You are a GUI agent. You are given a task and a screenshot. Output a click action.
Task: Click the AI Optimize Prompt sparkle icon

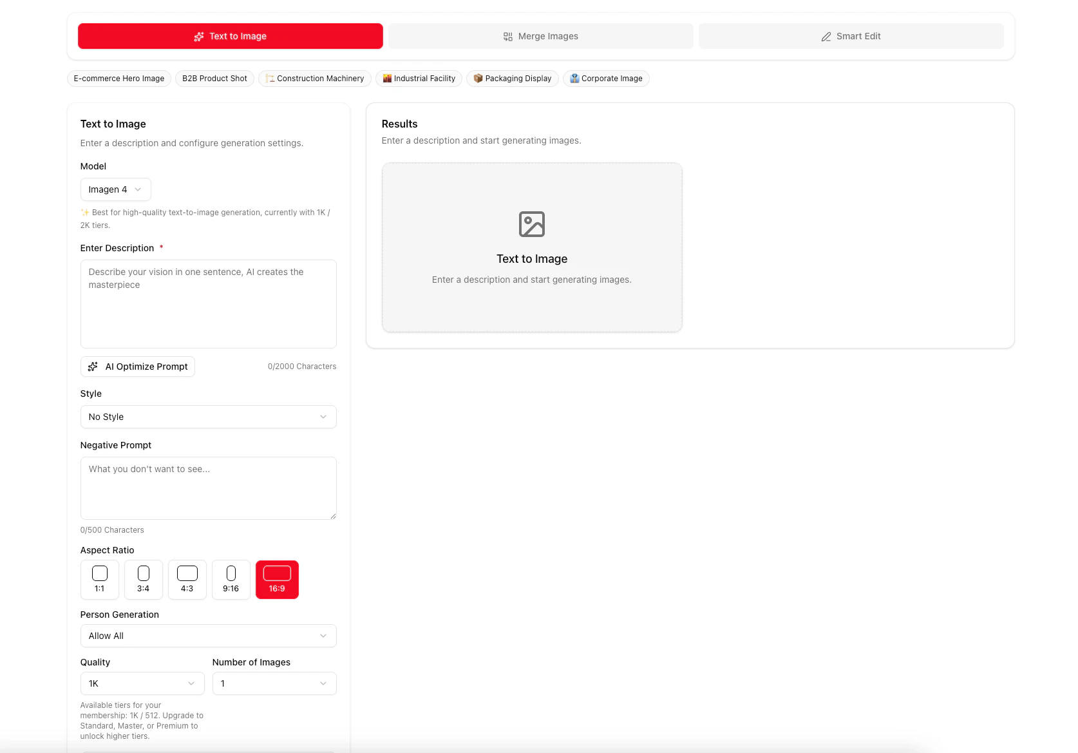pos(93,367)
